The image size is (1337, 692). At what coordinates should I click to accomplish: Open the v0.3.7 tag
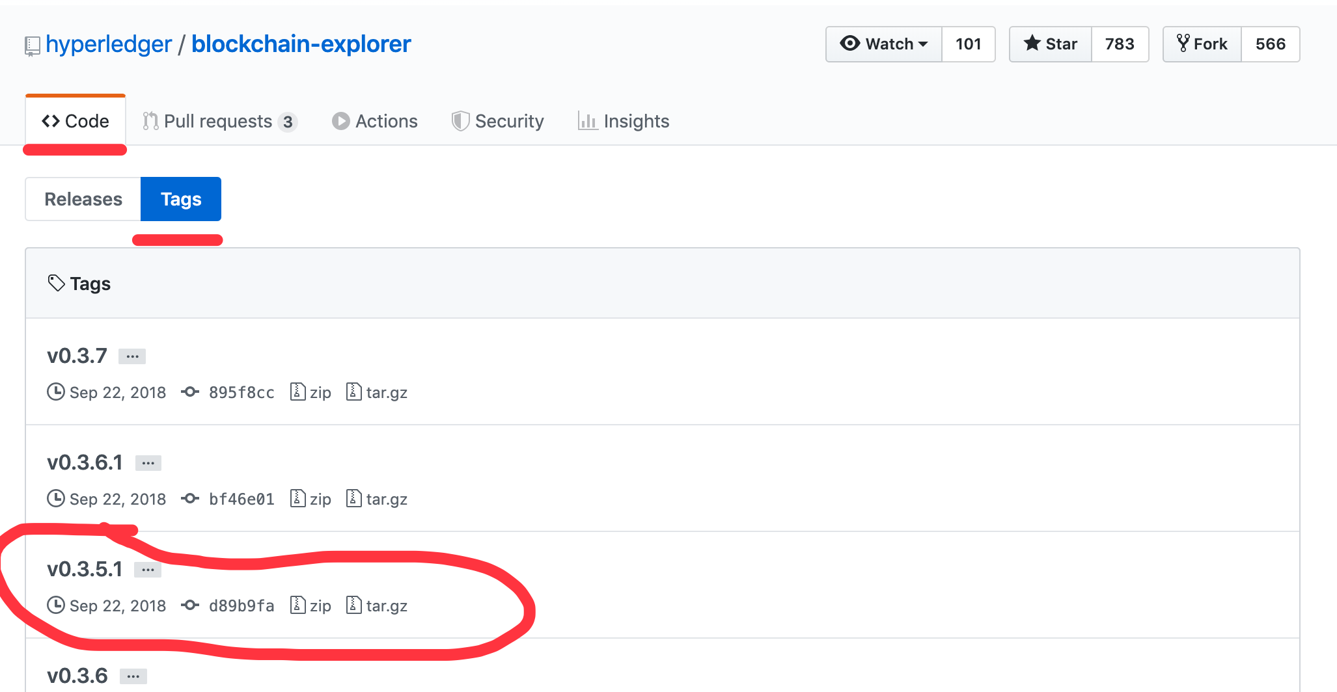pos(77,356)
